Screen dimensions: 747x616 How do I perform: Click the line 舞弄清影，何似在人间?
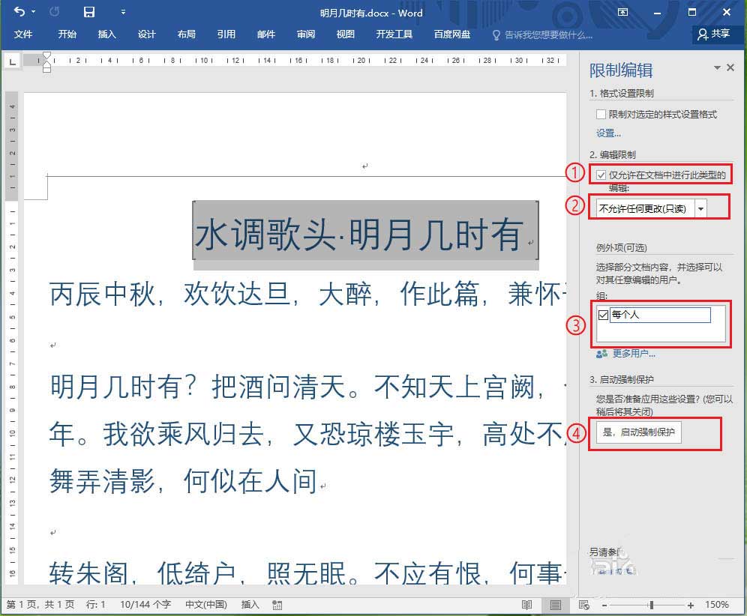(184, 481)
